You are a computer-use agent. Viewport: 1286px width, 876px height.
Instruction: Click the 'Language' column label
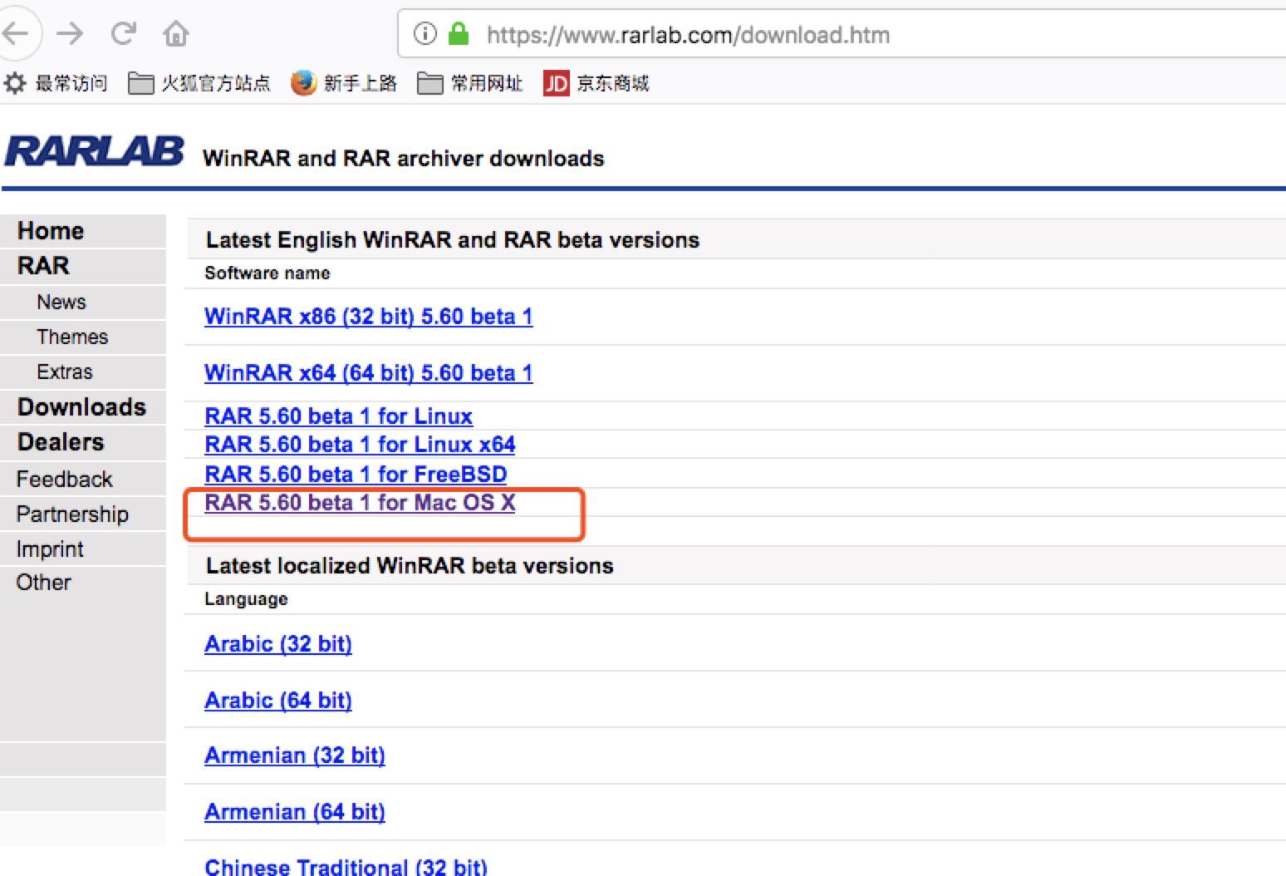(246, 599)
